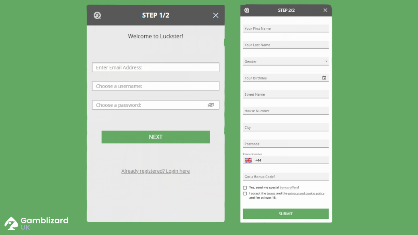Focus the +44 Phone Number field

[x=286, y=160]
